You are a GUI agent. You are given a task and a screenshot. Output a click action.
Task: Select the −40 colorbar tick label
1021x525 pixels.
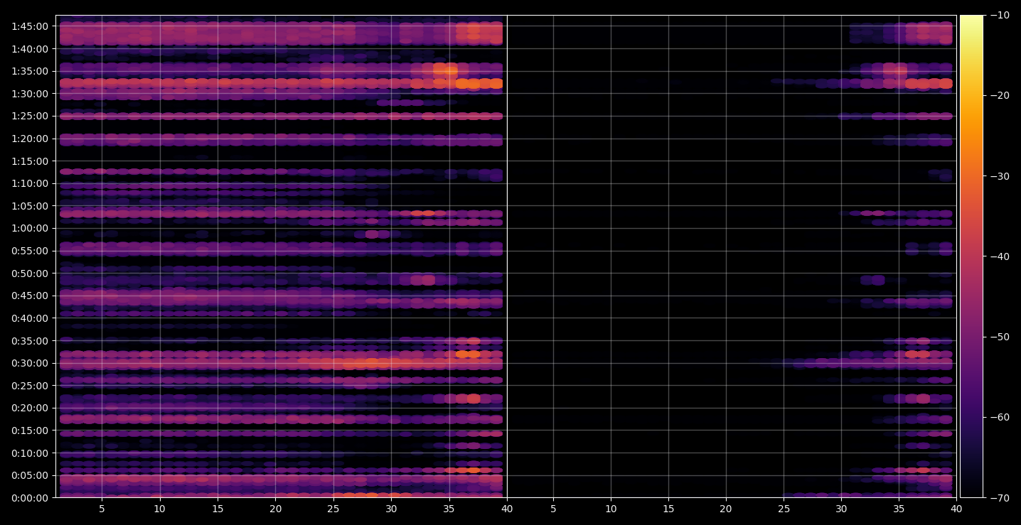pos(999,256)
